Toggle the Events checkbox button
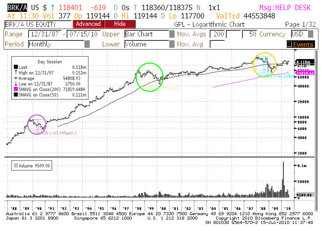 tap(289, 44)
